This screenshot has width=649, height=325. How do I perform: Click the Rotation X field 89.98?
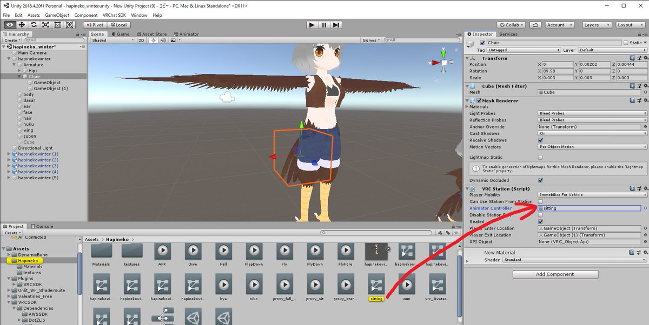point(557,71)
